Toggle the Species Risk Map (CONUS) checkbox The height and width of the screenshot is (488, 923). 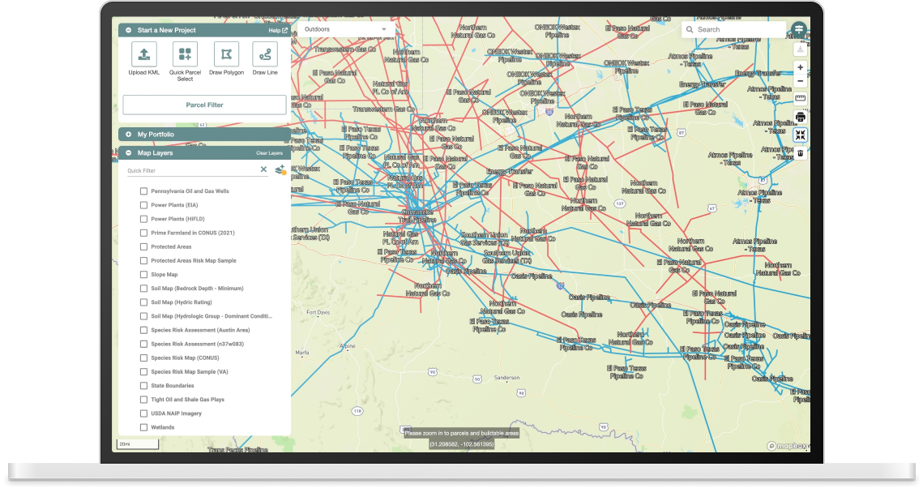click(x=143, y=358)
